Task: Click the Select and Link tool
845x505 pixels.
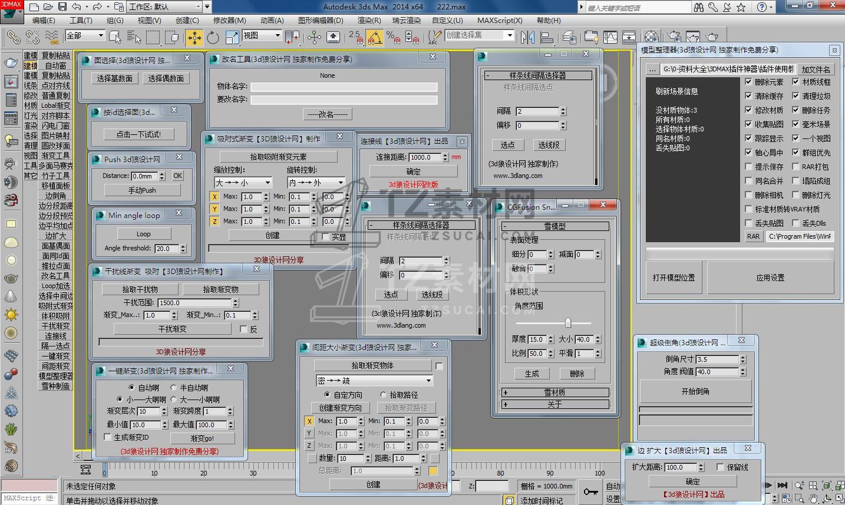Action: pyautogui.click(x=13, y=38)
